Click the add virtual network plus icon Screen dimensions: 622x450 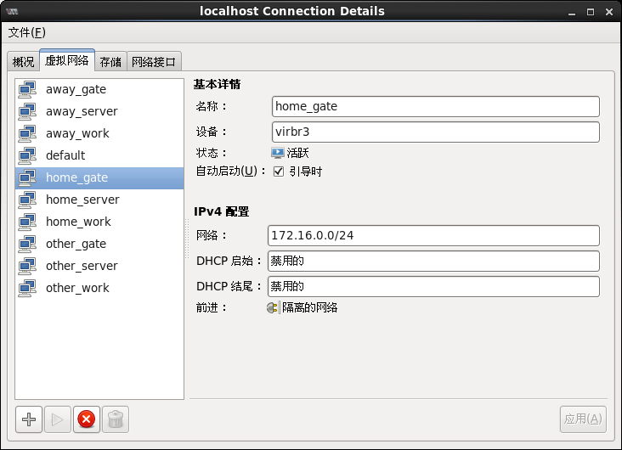coord(29,419)
